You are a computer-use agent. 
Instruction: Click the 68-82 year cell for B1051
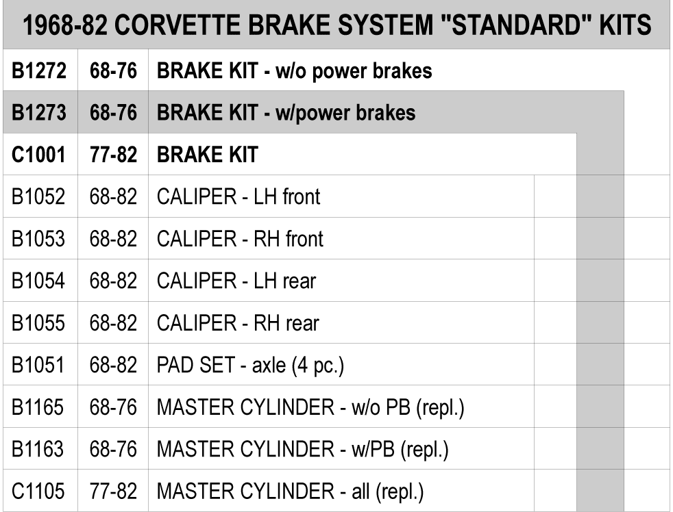[x=113, y=365]
